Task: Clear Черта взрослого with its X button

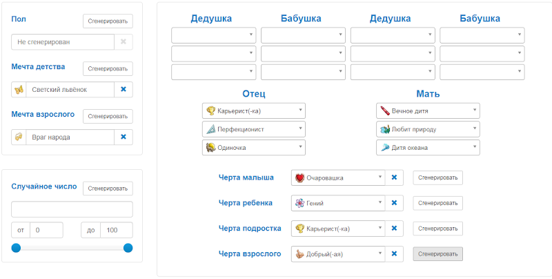Action: 394,253
